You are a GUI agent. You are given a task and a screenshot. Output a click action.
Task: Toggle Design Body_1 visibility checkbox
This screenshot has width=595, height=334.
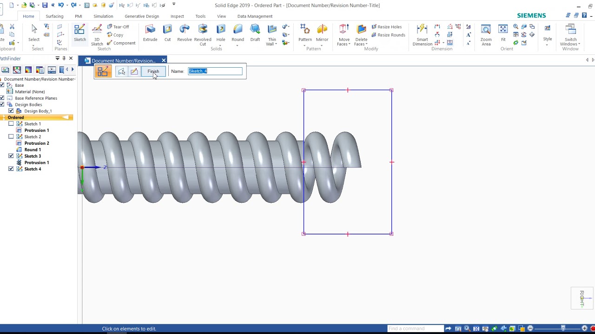click(11, 111)
